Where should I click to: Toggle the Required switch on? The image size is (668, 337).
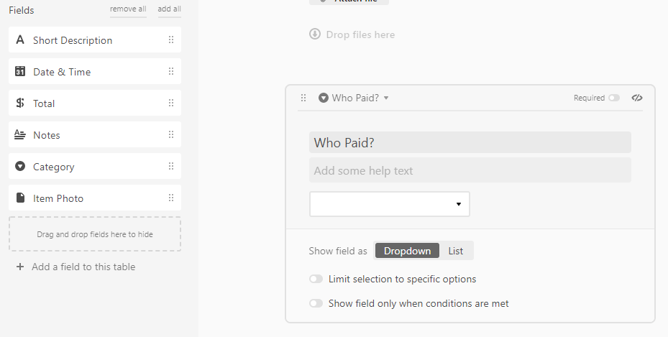(614, 98)
